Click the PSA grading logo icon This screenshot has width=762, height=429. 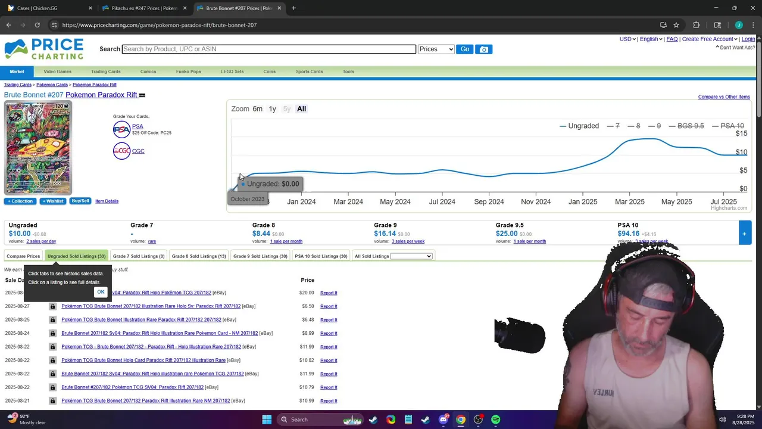121,129
